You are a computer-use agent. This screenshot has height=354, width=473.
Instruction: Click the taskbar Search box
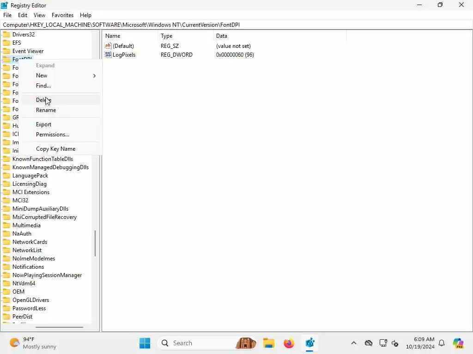[x=207, y=343]
